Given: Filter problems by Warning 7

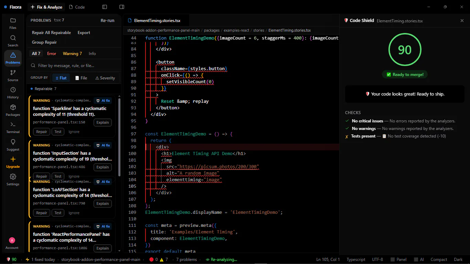Looking at the screenshot, I should pyautogui.click(x=72, y=54).
